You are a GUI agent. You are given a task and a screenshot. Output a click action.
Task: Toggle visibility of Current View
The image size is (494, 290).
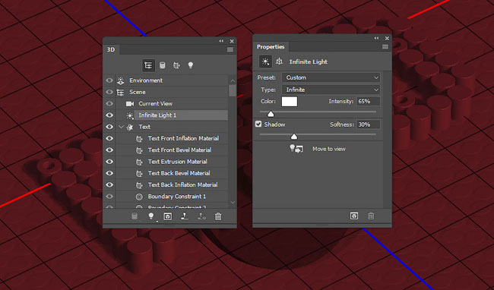[x=109, y=103]
